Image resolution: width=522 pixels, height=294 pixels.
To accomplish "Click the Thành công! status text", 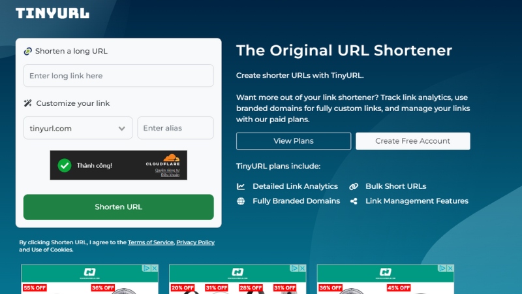I will point(95,166).
